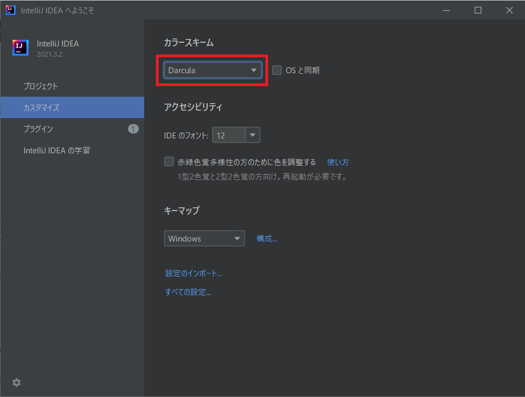
Task: Select the カスタマイズ sidebar item
Action: click(72, 107)
